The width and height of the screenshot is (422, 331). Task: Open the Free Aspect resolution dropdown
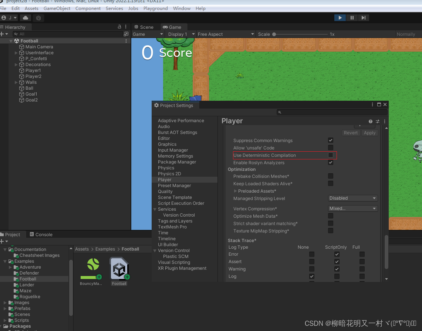click(x=226, y=34)
